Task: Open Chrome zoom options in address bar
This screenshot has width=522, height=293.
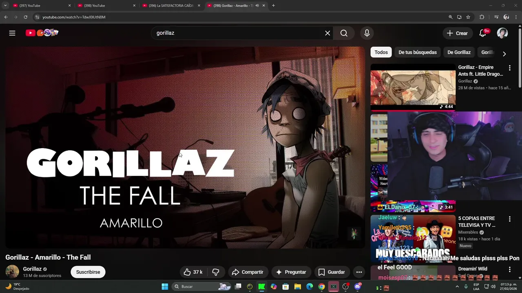Action: click(450, 17)
